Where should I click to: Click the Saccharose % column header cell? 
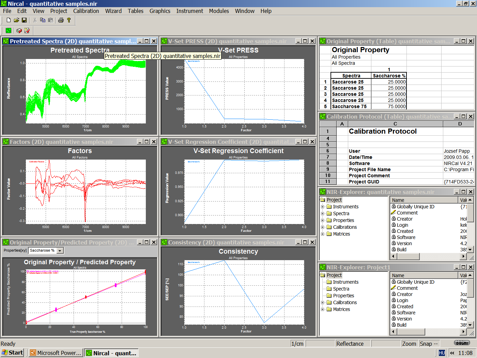(x=389, y=76)
